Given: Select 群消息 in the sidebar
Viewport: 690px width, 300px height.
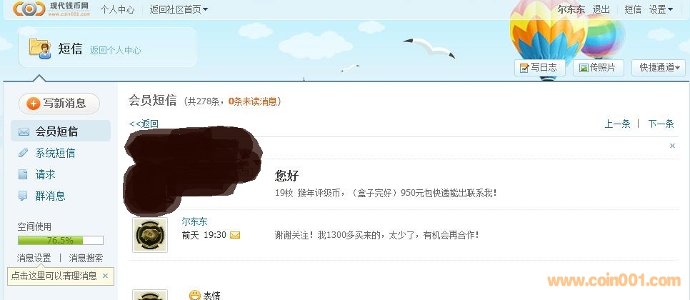Looking at the screenshot, I should [x=50, y=196].
